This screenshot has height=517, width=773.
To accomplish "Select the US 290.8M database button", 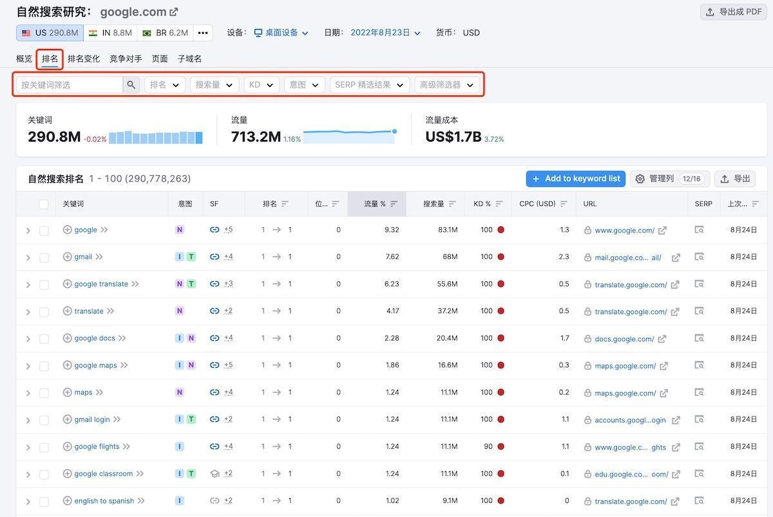I will 50,33.
